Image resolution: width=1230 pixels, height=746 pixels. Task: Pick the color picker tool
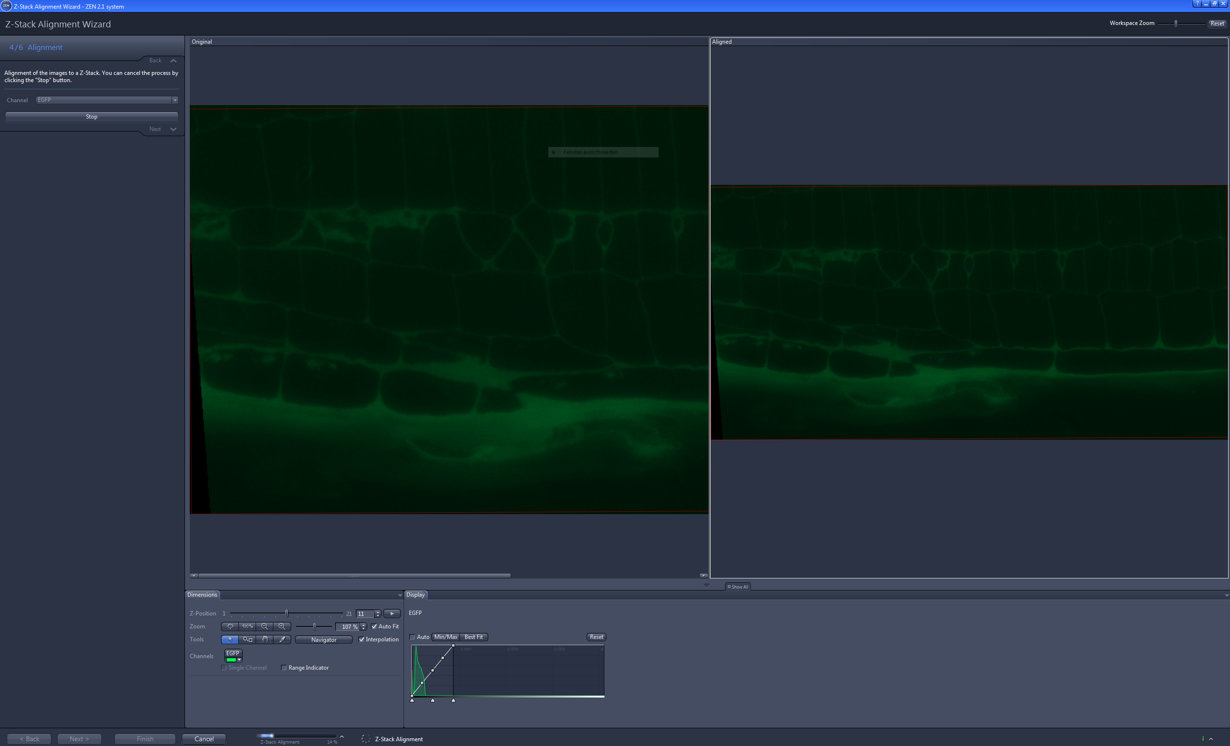click(283, 640)
